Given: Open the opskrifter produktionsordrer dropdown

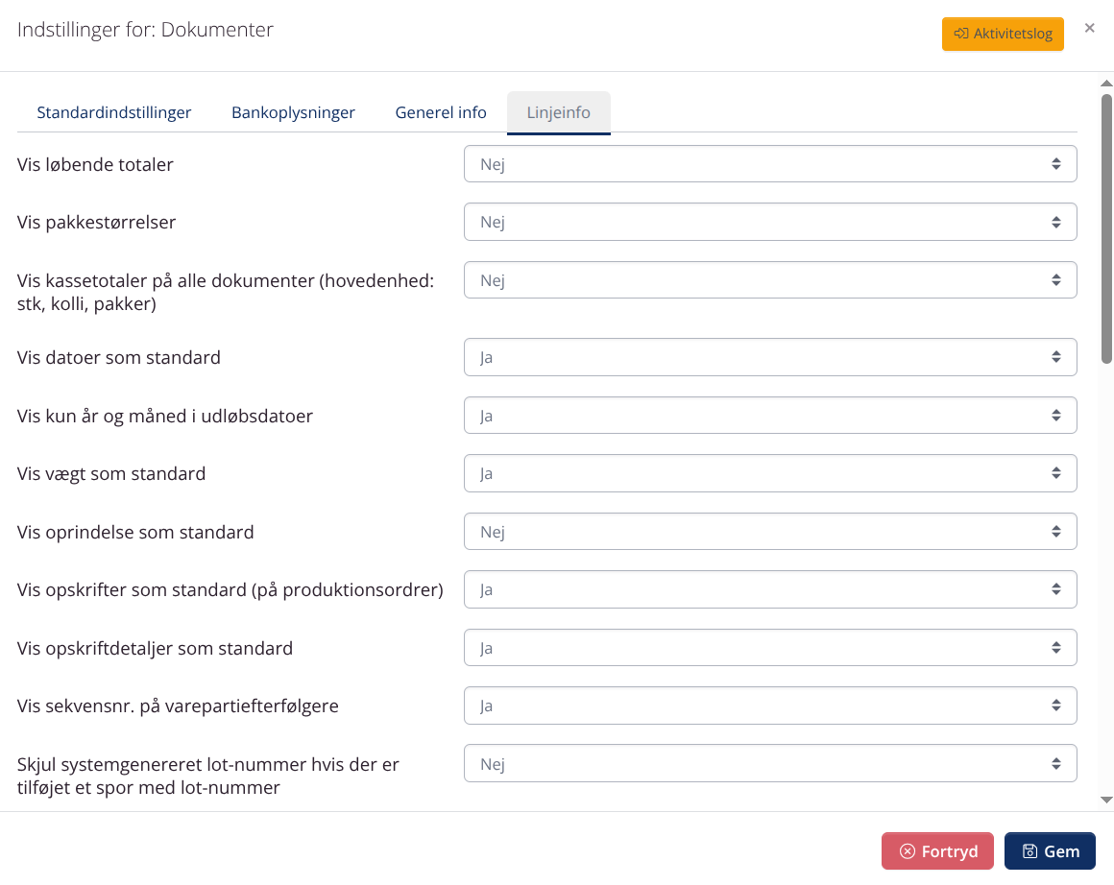Looking at the screenshot, I should click(x=769, y=588).
